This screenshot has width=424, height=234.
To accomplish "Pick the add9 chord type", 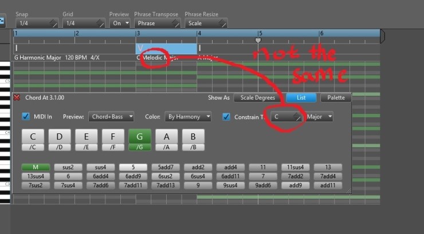I will 295,185.
